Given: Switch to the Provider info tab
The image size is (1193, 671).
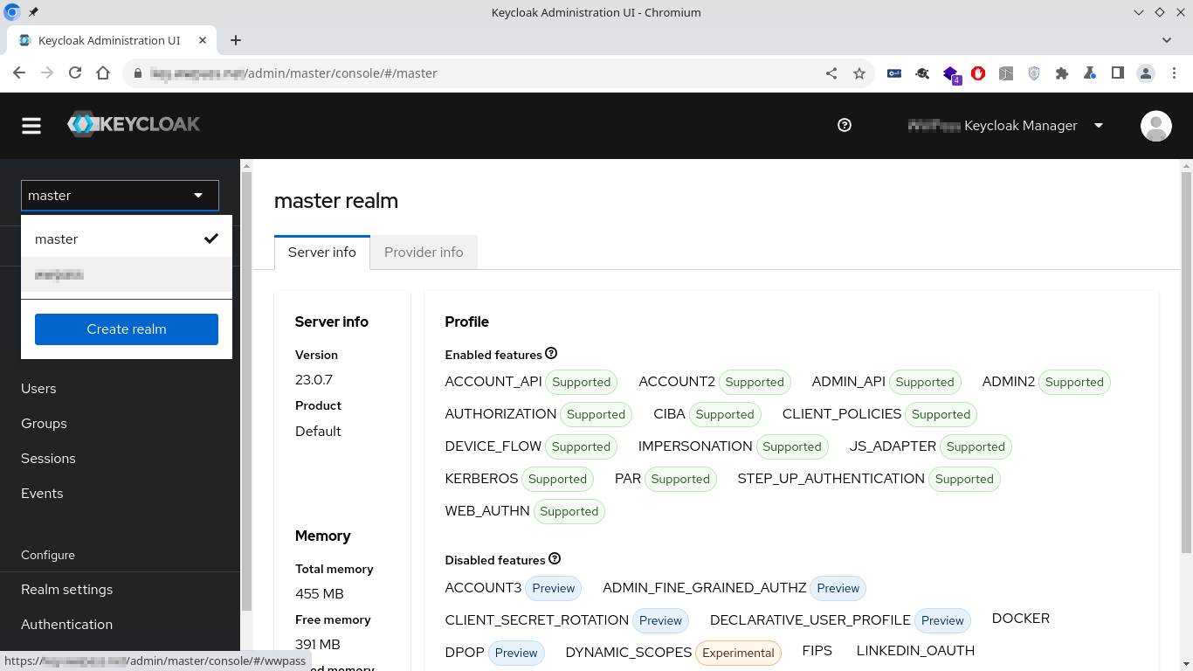Looking at the screenshot, I should pyautogui.click(x=424, y=252).
